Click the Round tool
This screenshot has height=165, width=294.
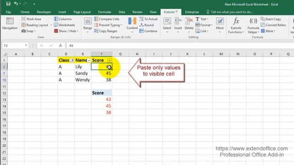coord(147,25)
